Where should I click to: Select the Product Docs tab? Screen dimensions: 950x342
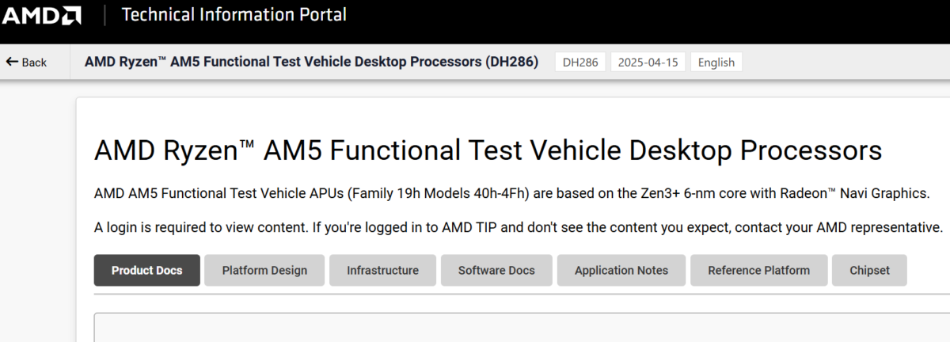[x=146, y=270]
